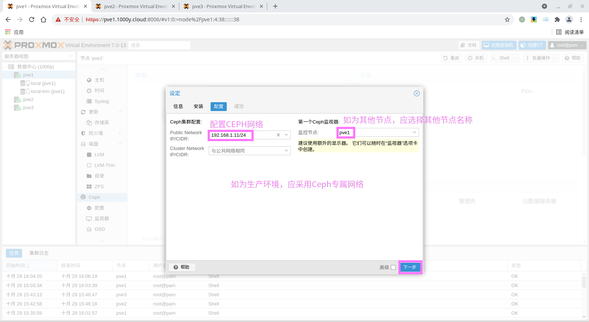
Task: Switch to the 信息 tab in dialog
Action: (178, 106)
